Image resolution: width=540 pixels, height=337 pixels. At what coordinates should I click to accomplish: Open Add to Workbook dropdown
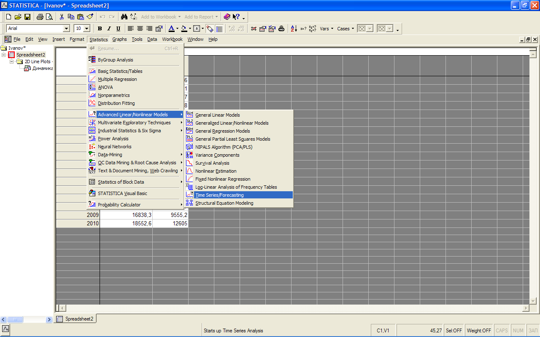point(161,17)
